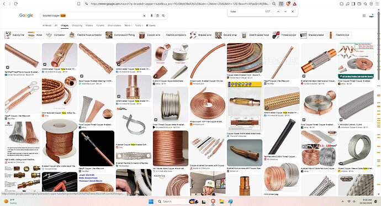The width and height of the screenshot is (381, 206).
Task: Open the coiled copper braided rope thumbnail
Action: pos(60,93)
